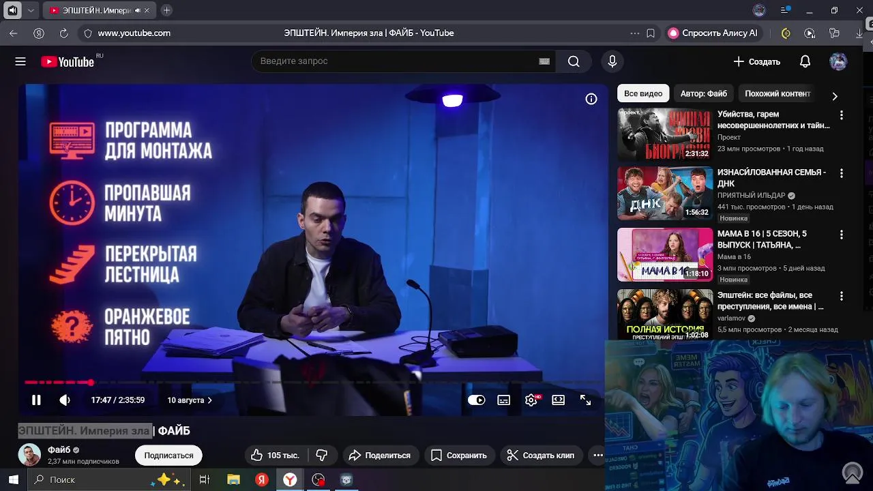This screenshot has width=873, height=491.
Task: Go to the YouTube home logo
Action: (x=68, y=61)
